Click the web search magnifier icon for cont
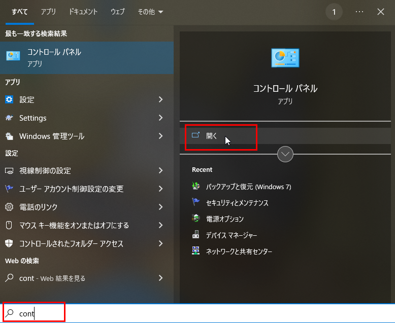Image resolution: width=395 pixels, height=323 pixels. (9, 278)
